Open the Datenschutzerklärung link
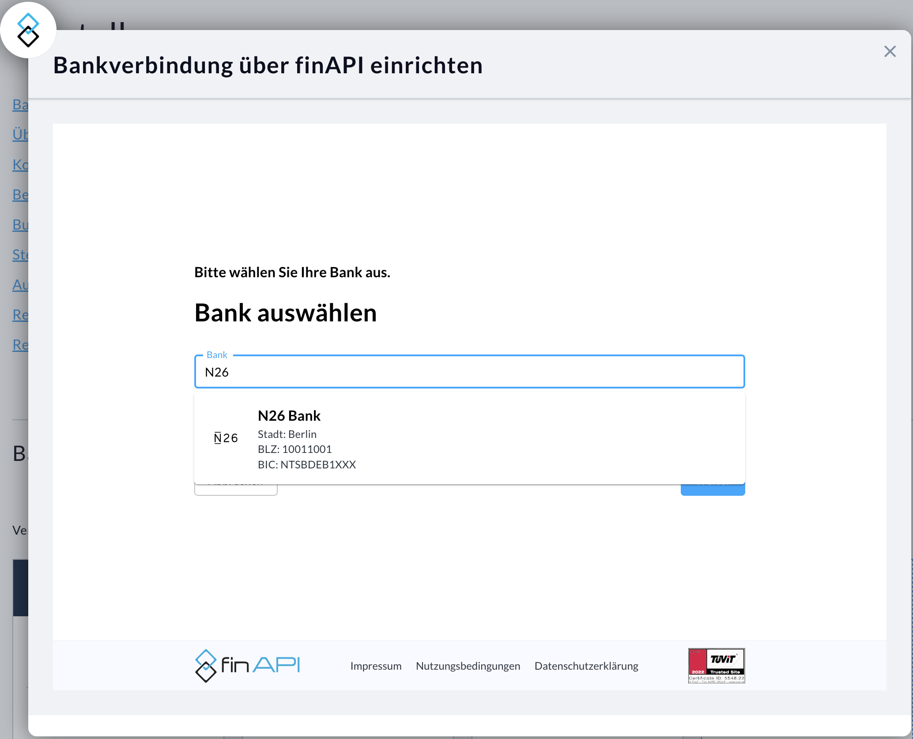Viewport: 913px width, 739px height. pos(586,666)
